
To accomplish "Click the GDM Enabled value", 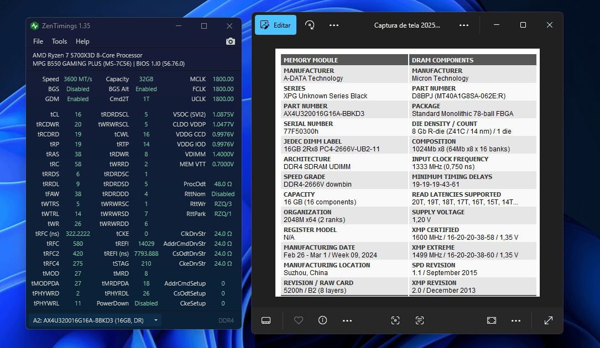I will pyautogui.click(x=77, y=99).
